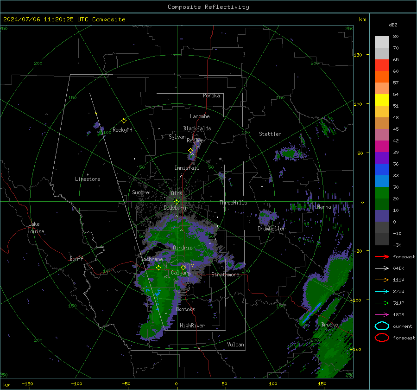Click the Okotoks label
417x390 pixels.
(185, 309)
